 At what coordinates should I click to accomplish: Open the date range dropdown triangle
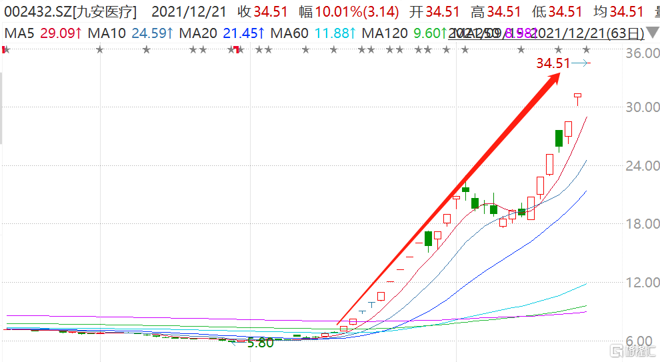click(653, 33)
